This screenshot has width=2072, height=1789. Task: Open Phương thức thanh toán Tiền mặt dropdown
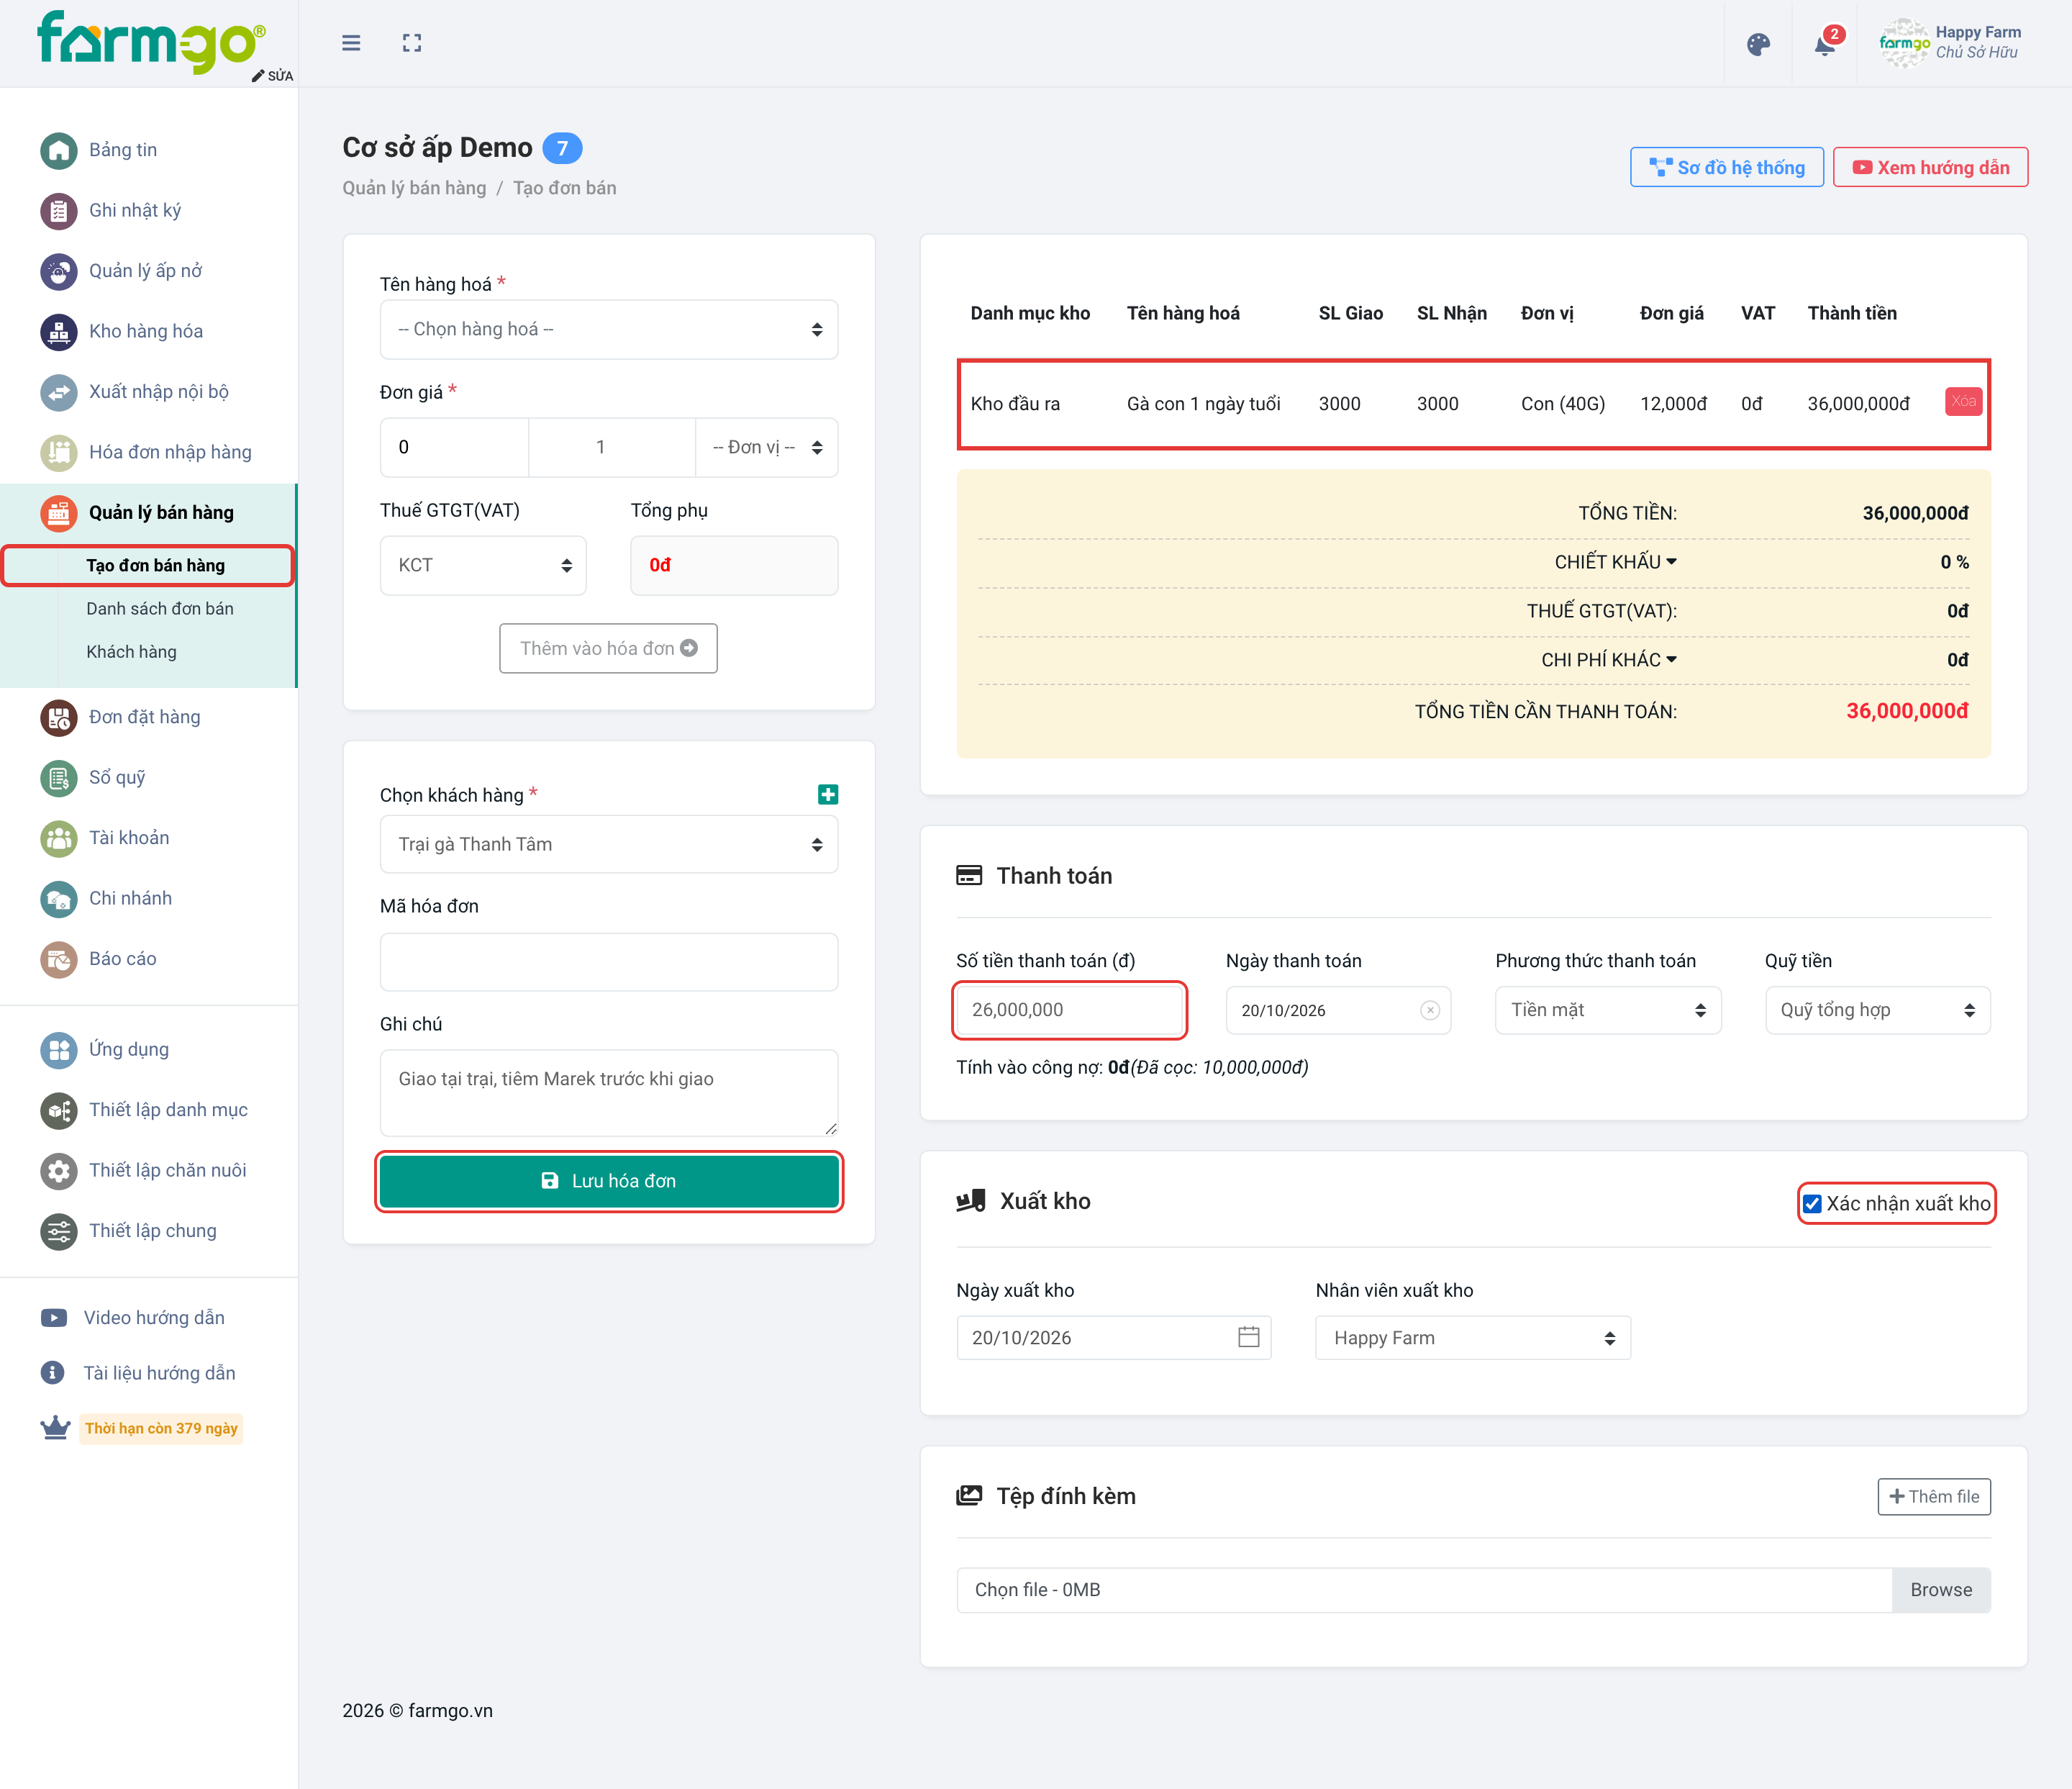pos(1608,1010)
